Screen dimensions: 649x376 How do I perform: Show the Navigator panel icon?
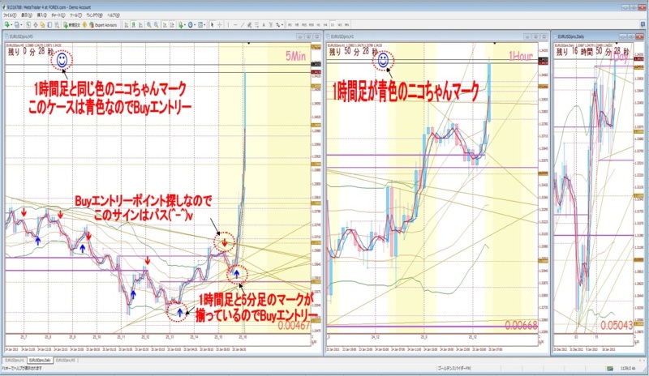pyautogui.click(x=43, y=25)
